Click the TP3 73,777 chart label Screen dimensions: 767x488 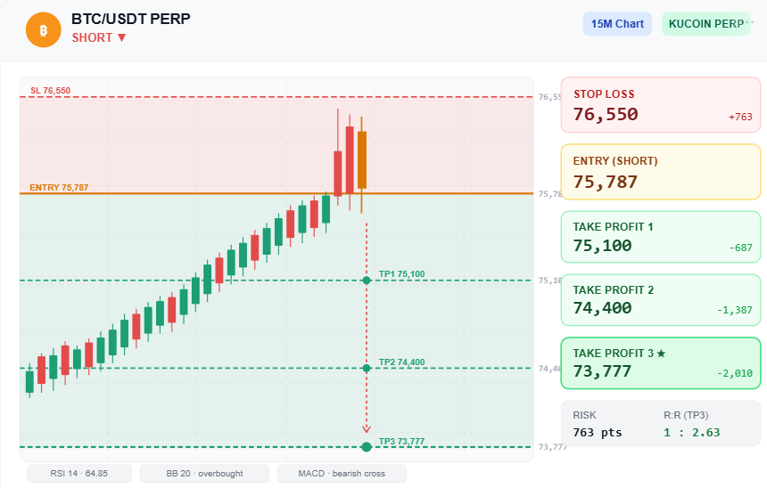click(x=401, y=441)
